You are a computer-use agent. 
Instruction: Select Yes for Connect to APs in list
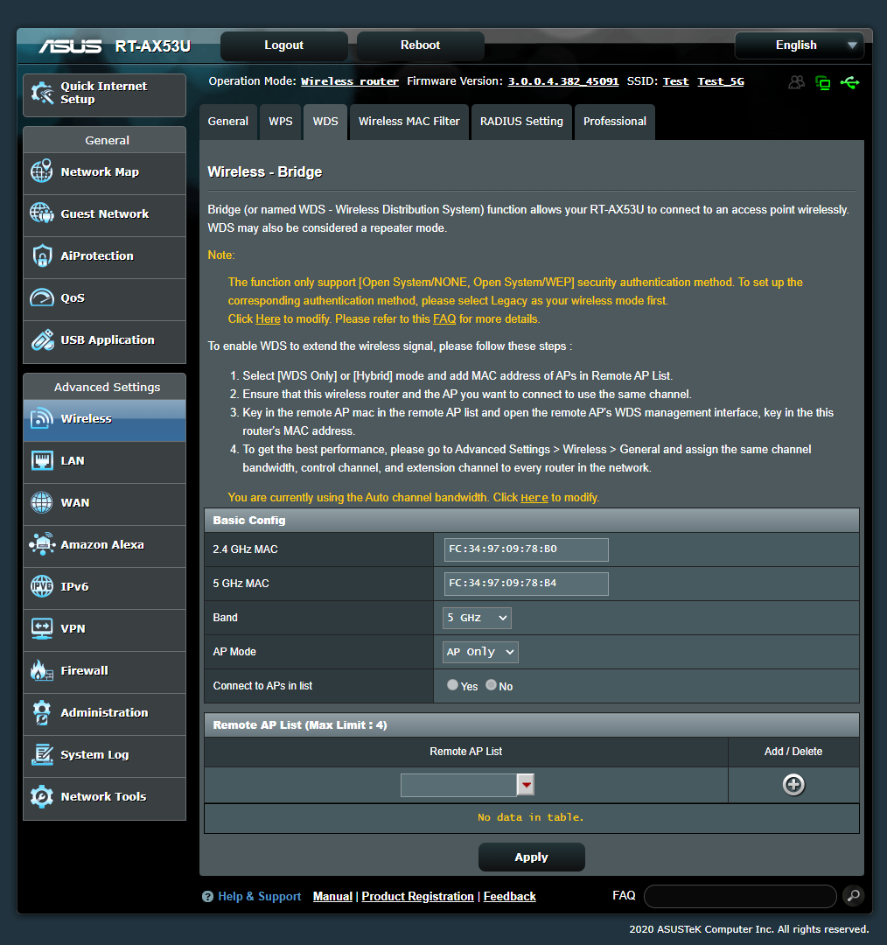click(x=452, y=684)
